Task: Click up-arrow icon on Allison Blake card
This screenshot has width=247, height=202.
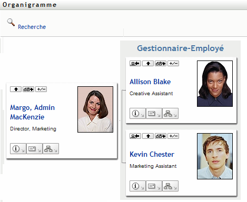Action: [148, 64]
